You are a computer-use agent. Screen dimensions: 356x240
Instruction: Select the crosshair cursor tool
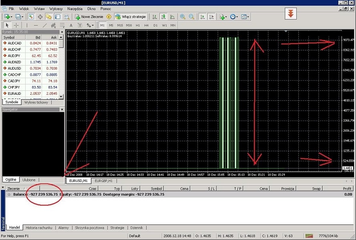point(16,25)
